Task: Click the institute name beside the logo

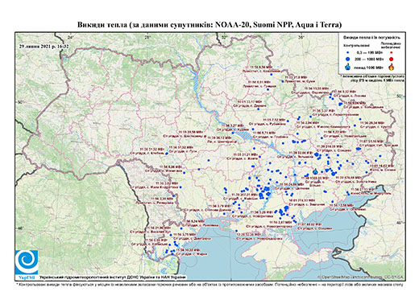Action: click(x=113, y=277)
